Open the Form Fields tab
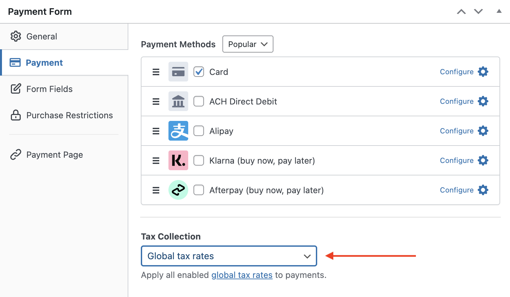The height and width of the screenshot is (297, 510). (49, 89)
